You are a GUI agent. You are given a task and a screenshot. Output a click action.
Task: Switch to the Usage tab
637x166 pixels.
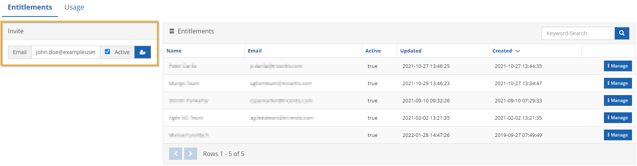pyautogui.click(x=74, y=7)
